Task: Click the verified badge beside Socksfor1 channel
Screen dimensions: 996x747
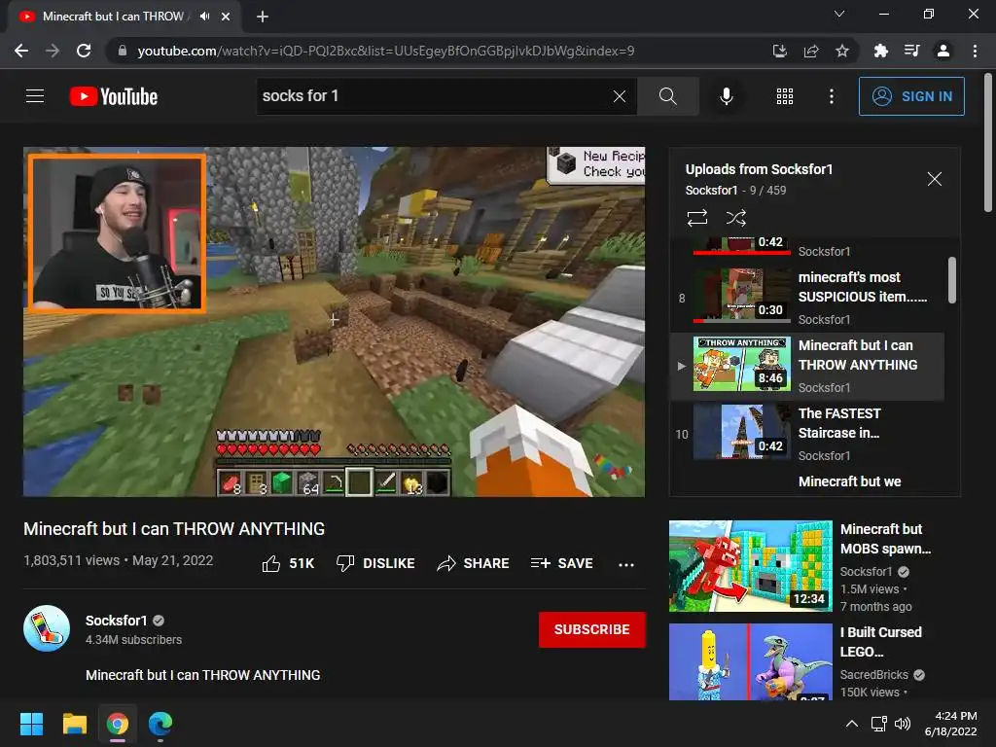Action: click(x=159, y=621)
